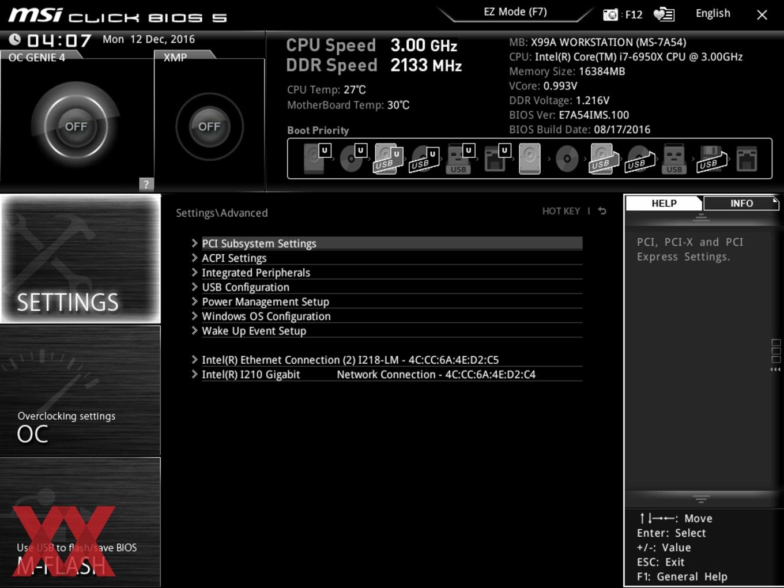Change the language from English
This screenshot has height=588, width=784.
(x=713, y=13)
